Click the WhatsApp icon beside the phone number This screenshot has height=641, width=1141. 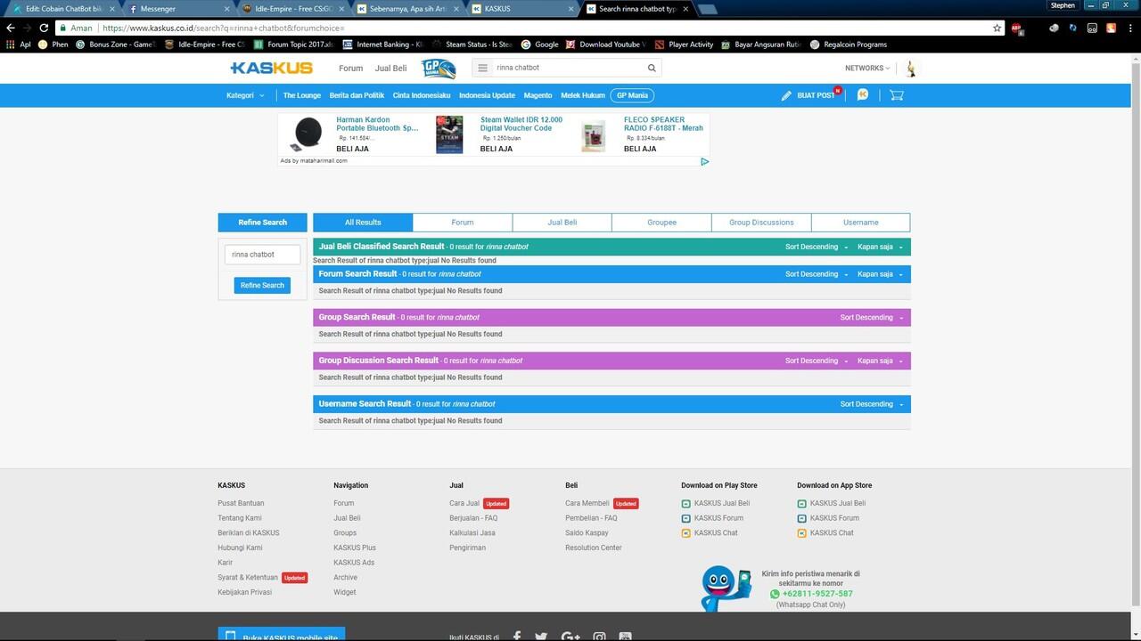click(775, 594)
